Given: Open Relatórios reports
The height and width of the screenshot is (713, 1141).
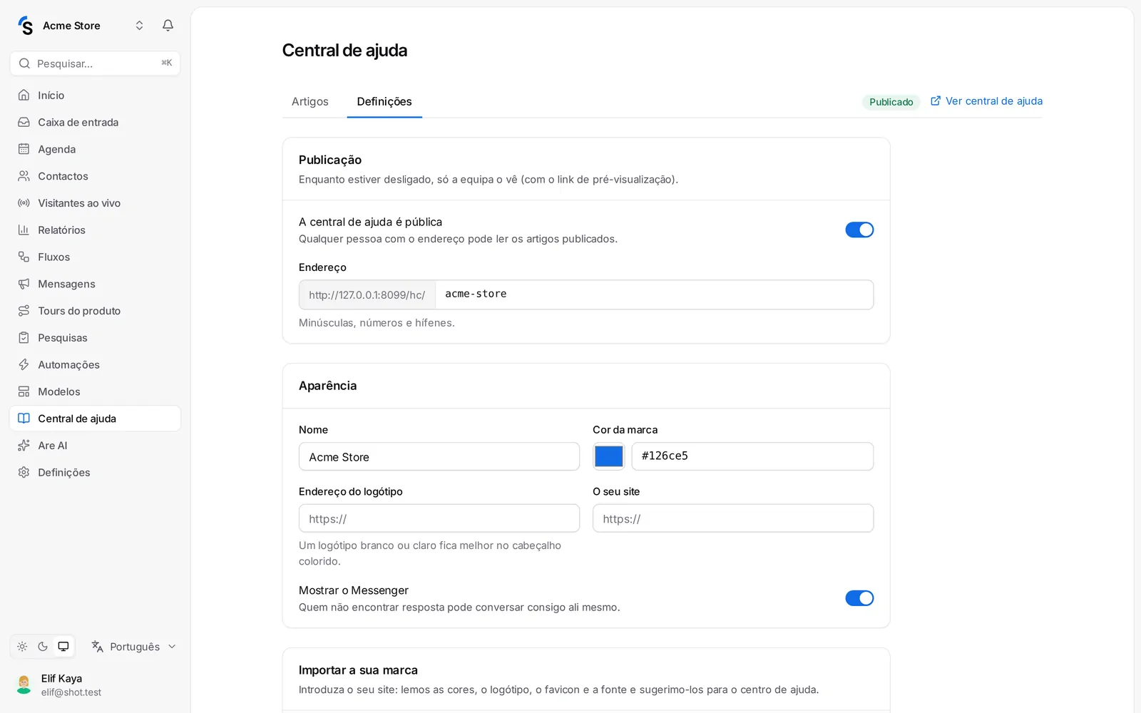Looking at the screenshot, I should 95,230.
